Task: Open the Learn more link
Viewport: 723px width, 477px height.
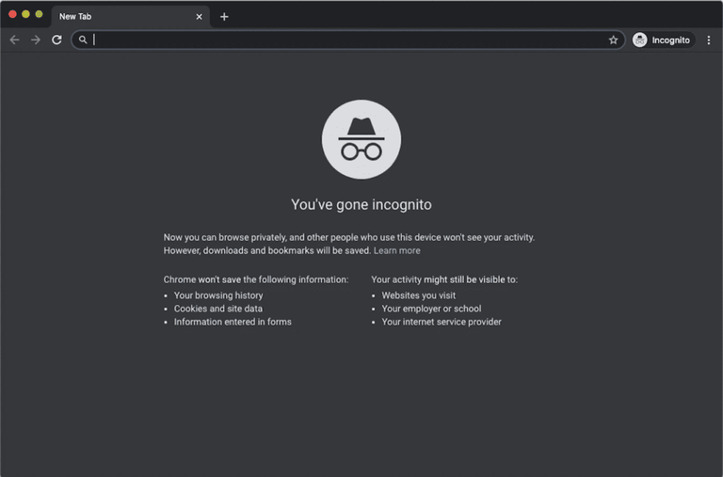Action: (x=397, y=250)
